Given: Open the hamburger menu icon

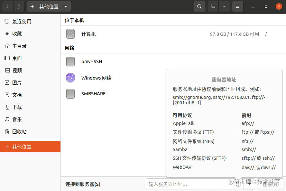Looking at the screenshot, I should 237,6.
